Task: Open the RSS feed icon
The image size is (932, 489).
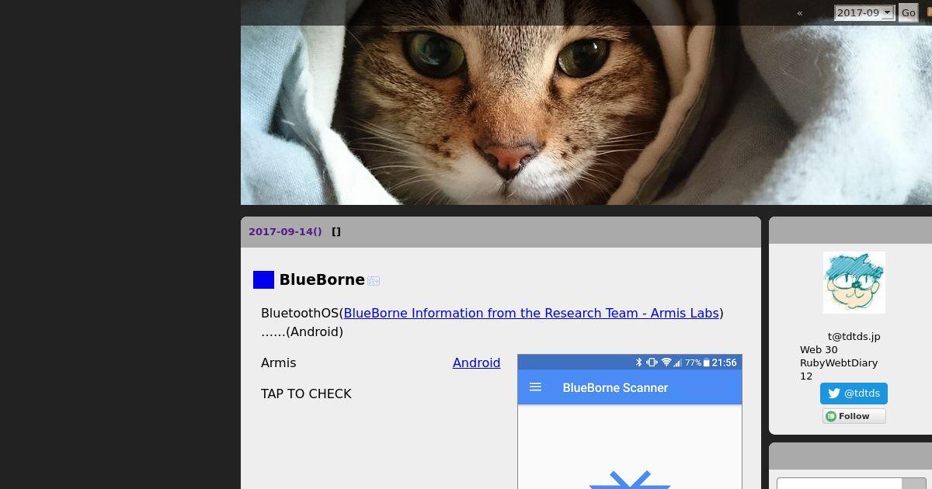Action: (929, 12)
